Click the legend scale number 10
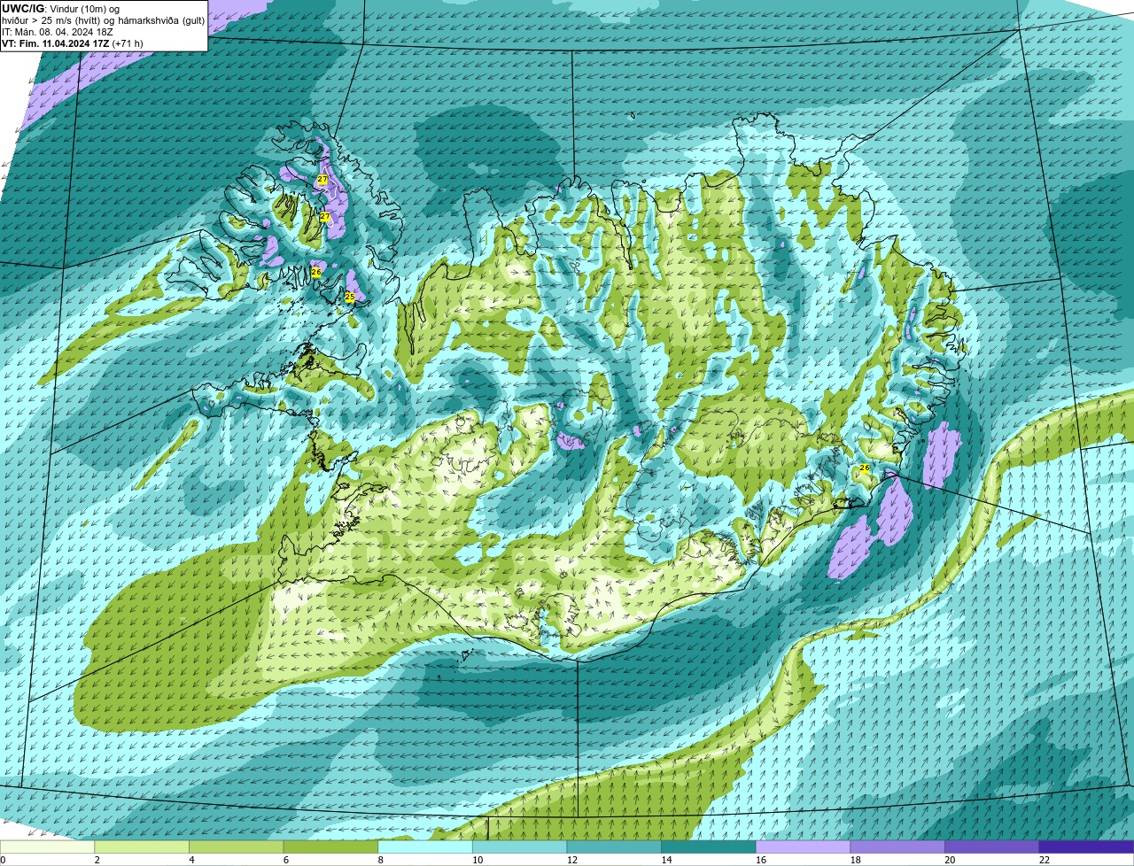The image size is (1134, 866). pos(478,860)
